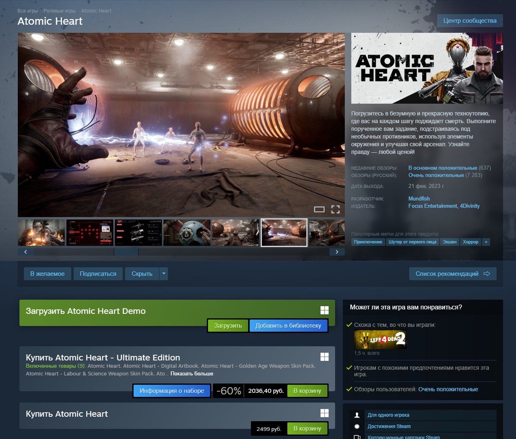
Task: Add base Atomic Heart for 2499 руб. to cart
Action: pos(307,428)
